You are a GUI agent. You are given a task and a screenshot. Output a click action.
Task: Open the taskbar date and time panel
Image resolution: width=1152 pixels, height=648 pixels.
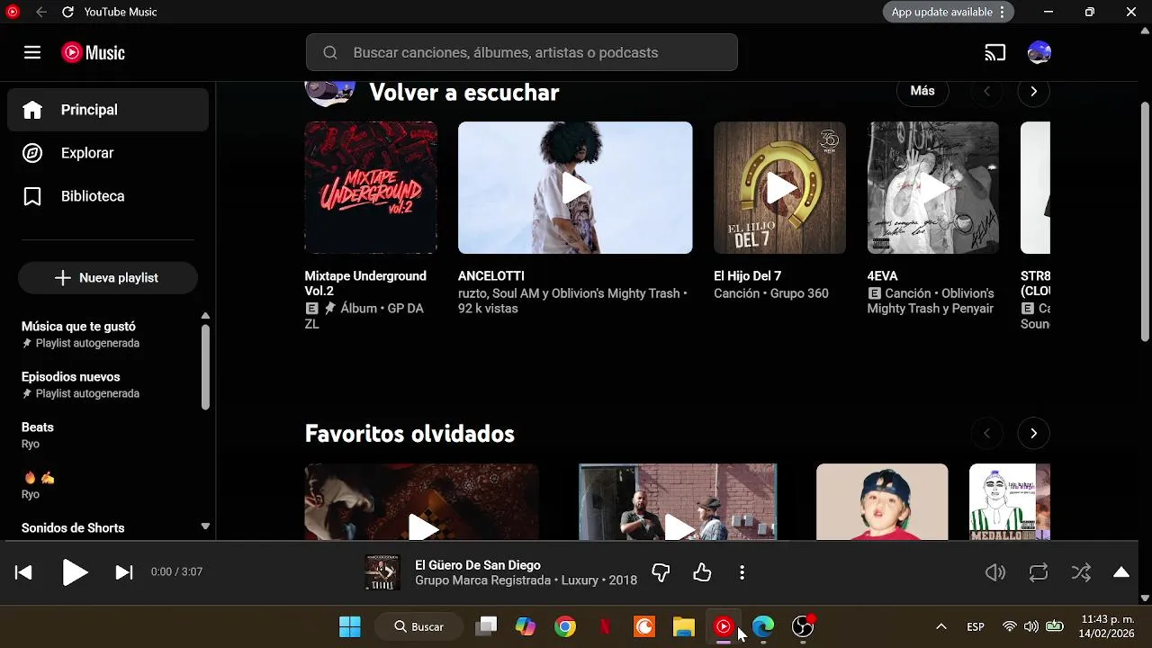1107,626
